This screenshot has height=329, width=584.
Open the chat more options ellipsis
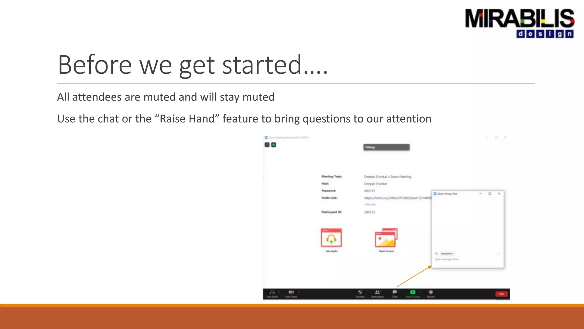click(x=498, y=254)
